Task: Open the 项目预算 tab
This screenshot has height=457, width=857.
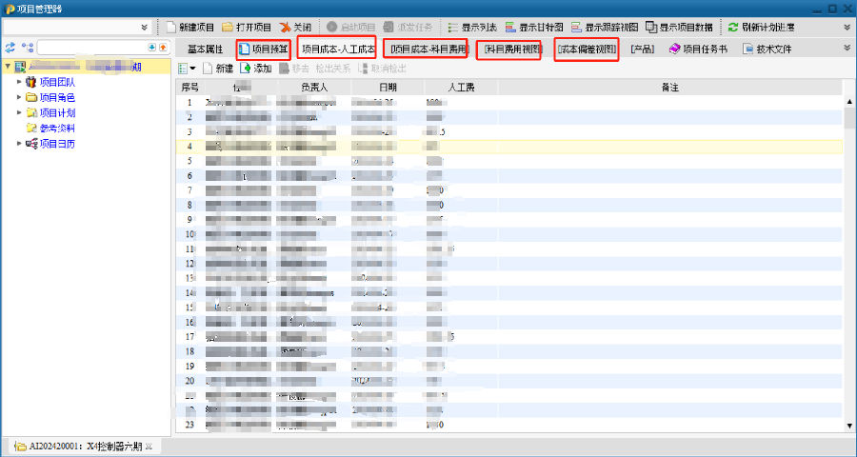Action: pyautogui.click(x=264, y=50)
